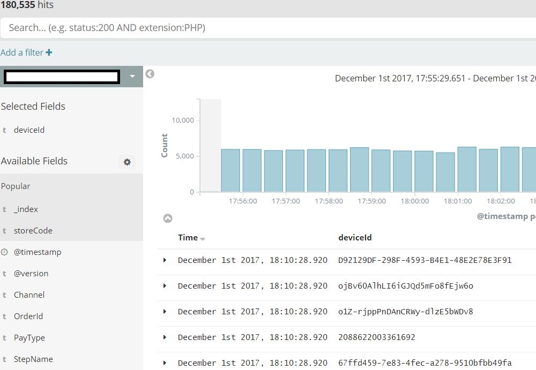Click the deviceId value D92129DF-298F-4593-B4E1-48E2E78E3F91

tap(425, 260)
